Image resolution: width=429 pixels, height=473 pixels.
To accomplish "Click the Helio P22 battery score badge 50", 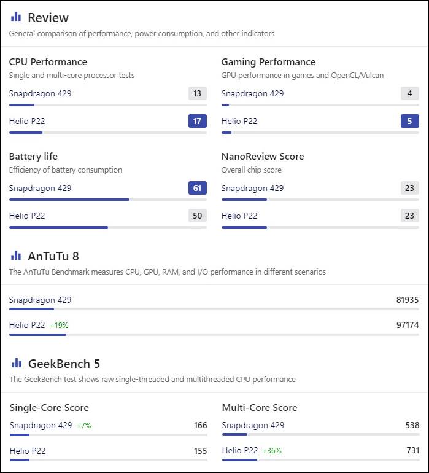I will (x=198, y=216).
